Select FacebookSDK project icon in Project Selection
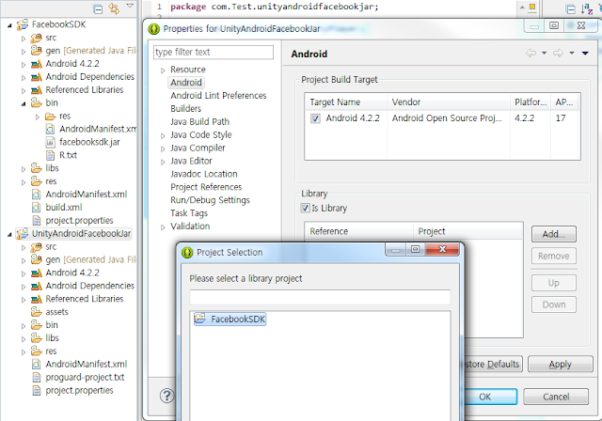 pyautogui.click(x=200, y=319)
